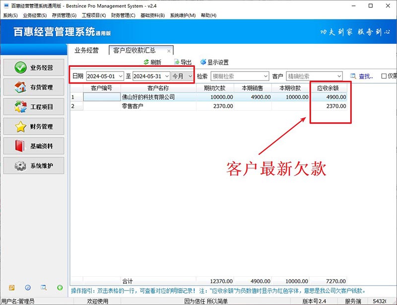Click the 4900.00 本期销售 cell in row 1
Screen dimensions: 397x305
(x=253, y=97)
